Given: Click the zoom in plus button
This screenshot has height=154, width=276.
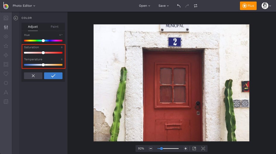Looking at the screenshot, I should [185, 149].
